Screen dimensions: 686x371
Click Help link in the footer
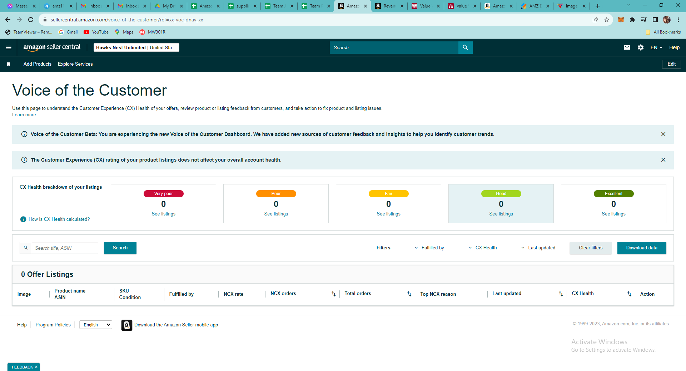[22, 325]
